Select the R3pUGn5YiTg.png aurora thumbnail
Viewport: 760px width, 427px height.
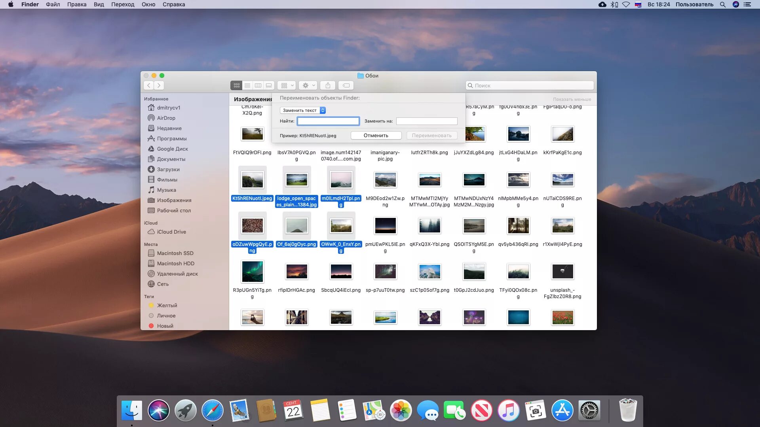252,272
